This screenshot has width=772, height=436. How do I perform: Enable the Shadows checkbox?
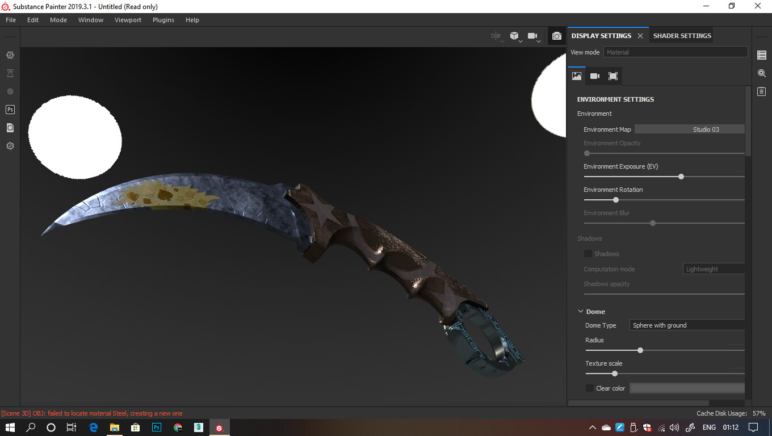[x=588, y=253]
